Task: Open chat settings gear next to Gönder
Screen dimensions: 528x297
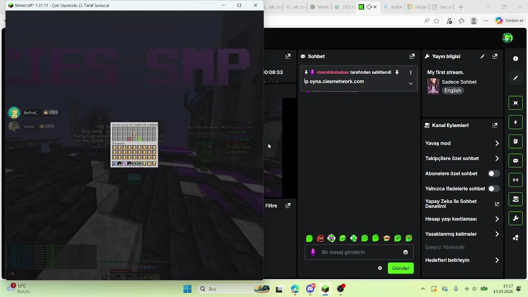Action: [380, 268]
